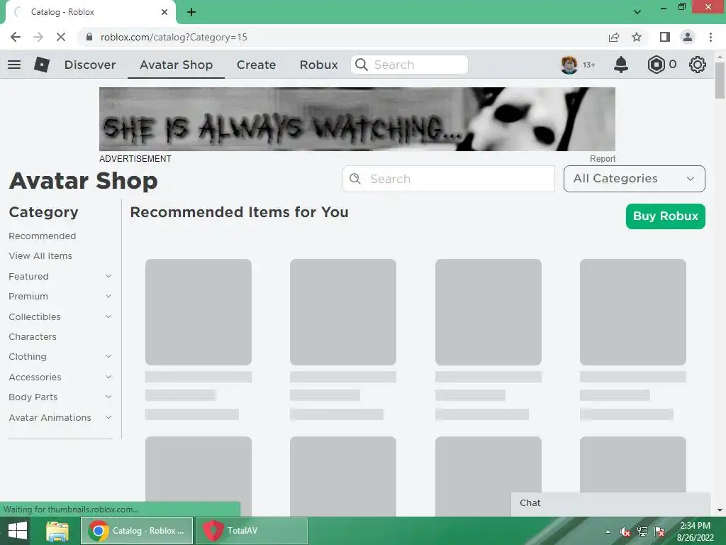The image size is (726, 545).
Task: Bookmark this page with star icon
Action: [637, 37]
